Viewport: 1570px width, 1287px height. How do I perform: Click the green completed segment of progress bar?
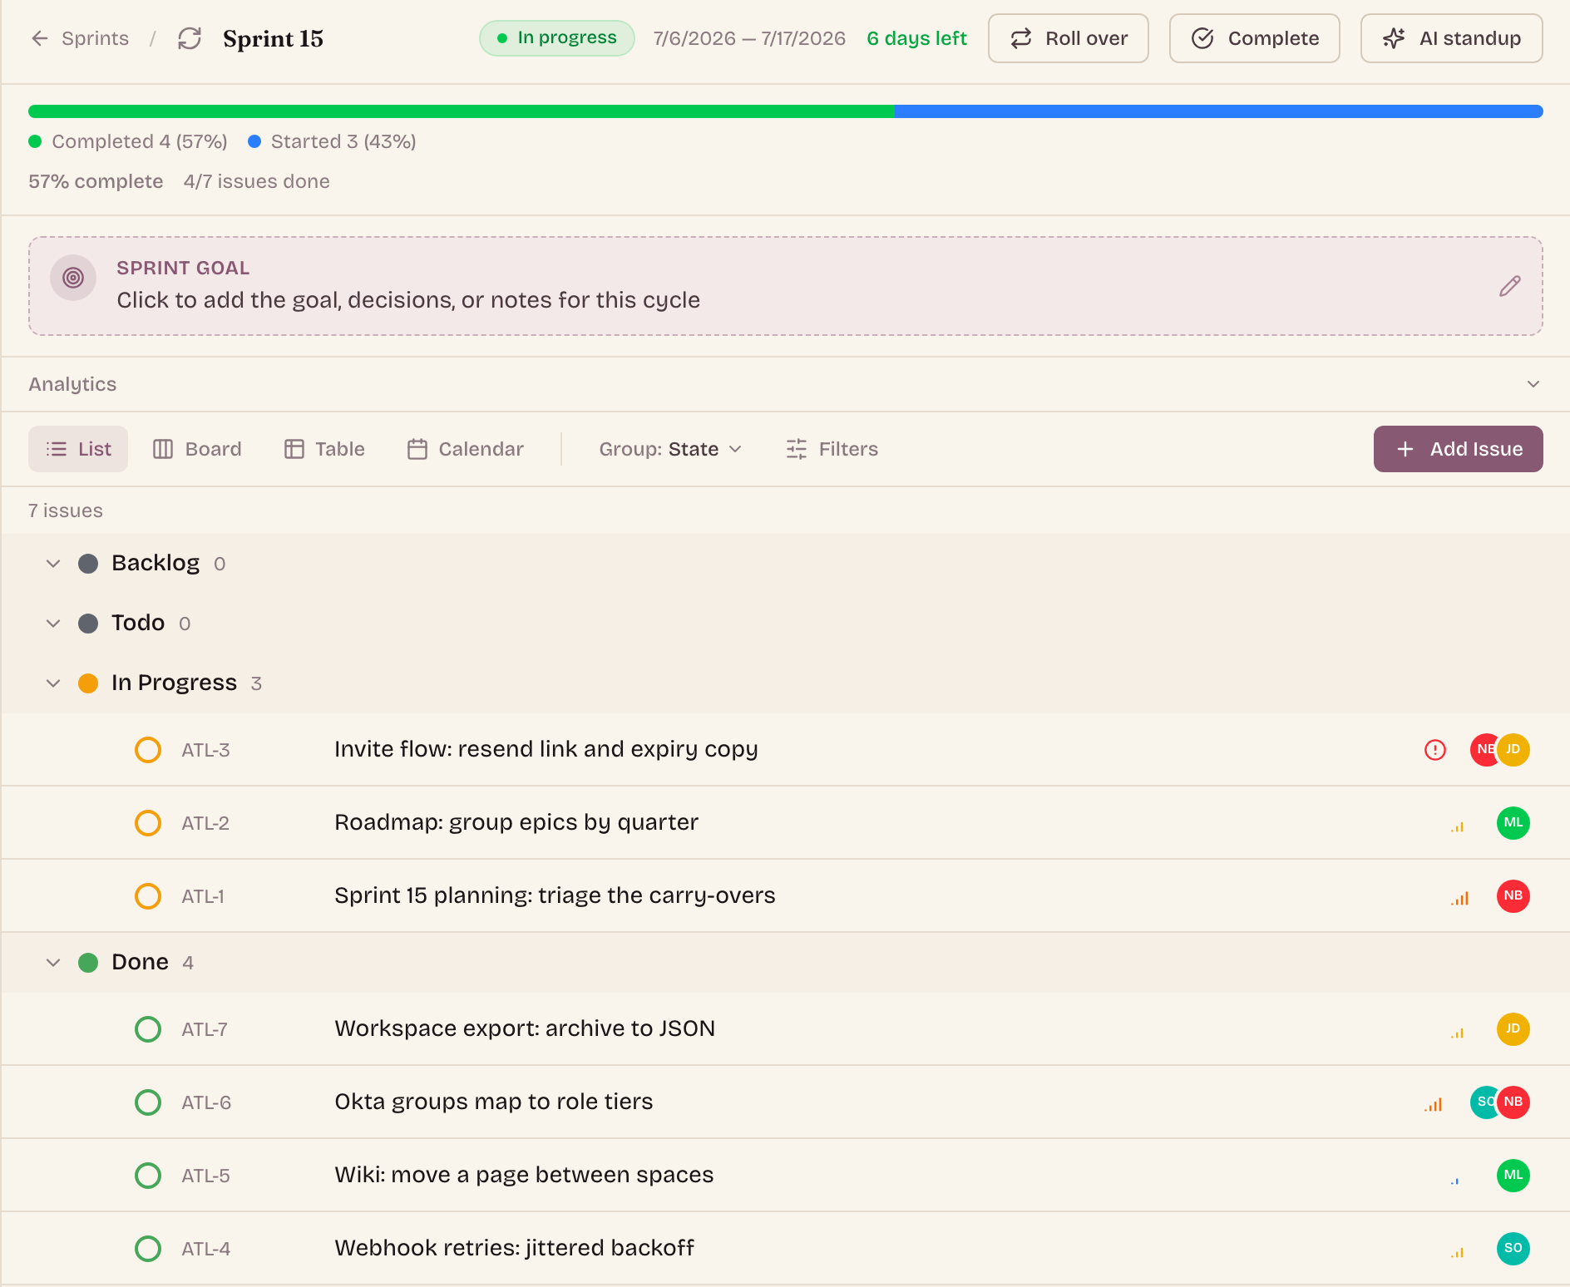pos(462,111)
